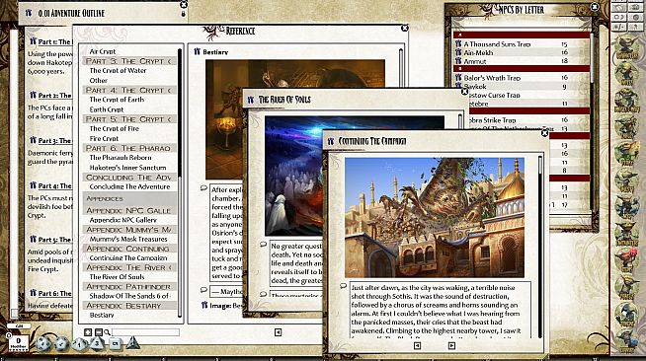
Task: Click link icon in Continuing the Campaign title
Action: (331, 141)
